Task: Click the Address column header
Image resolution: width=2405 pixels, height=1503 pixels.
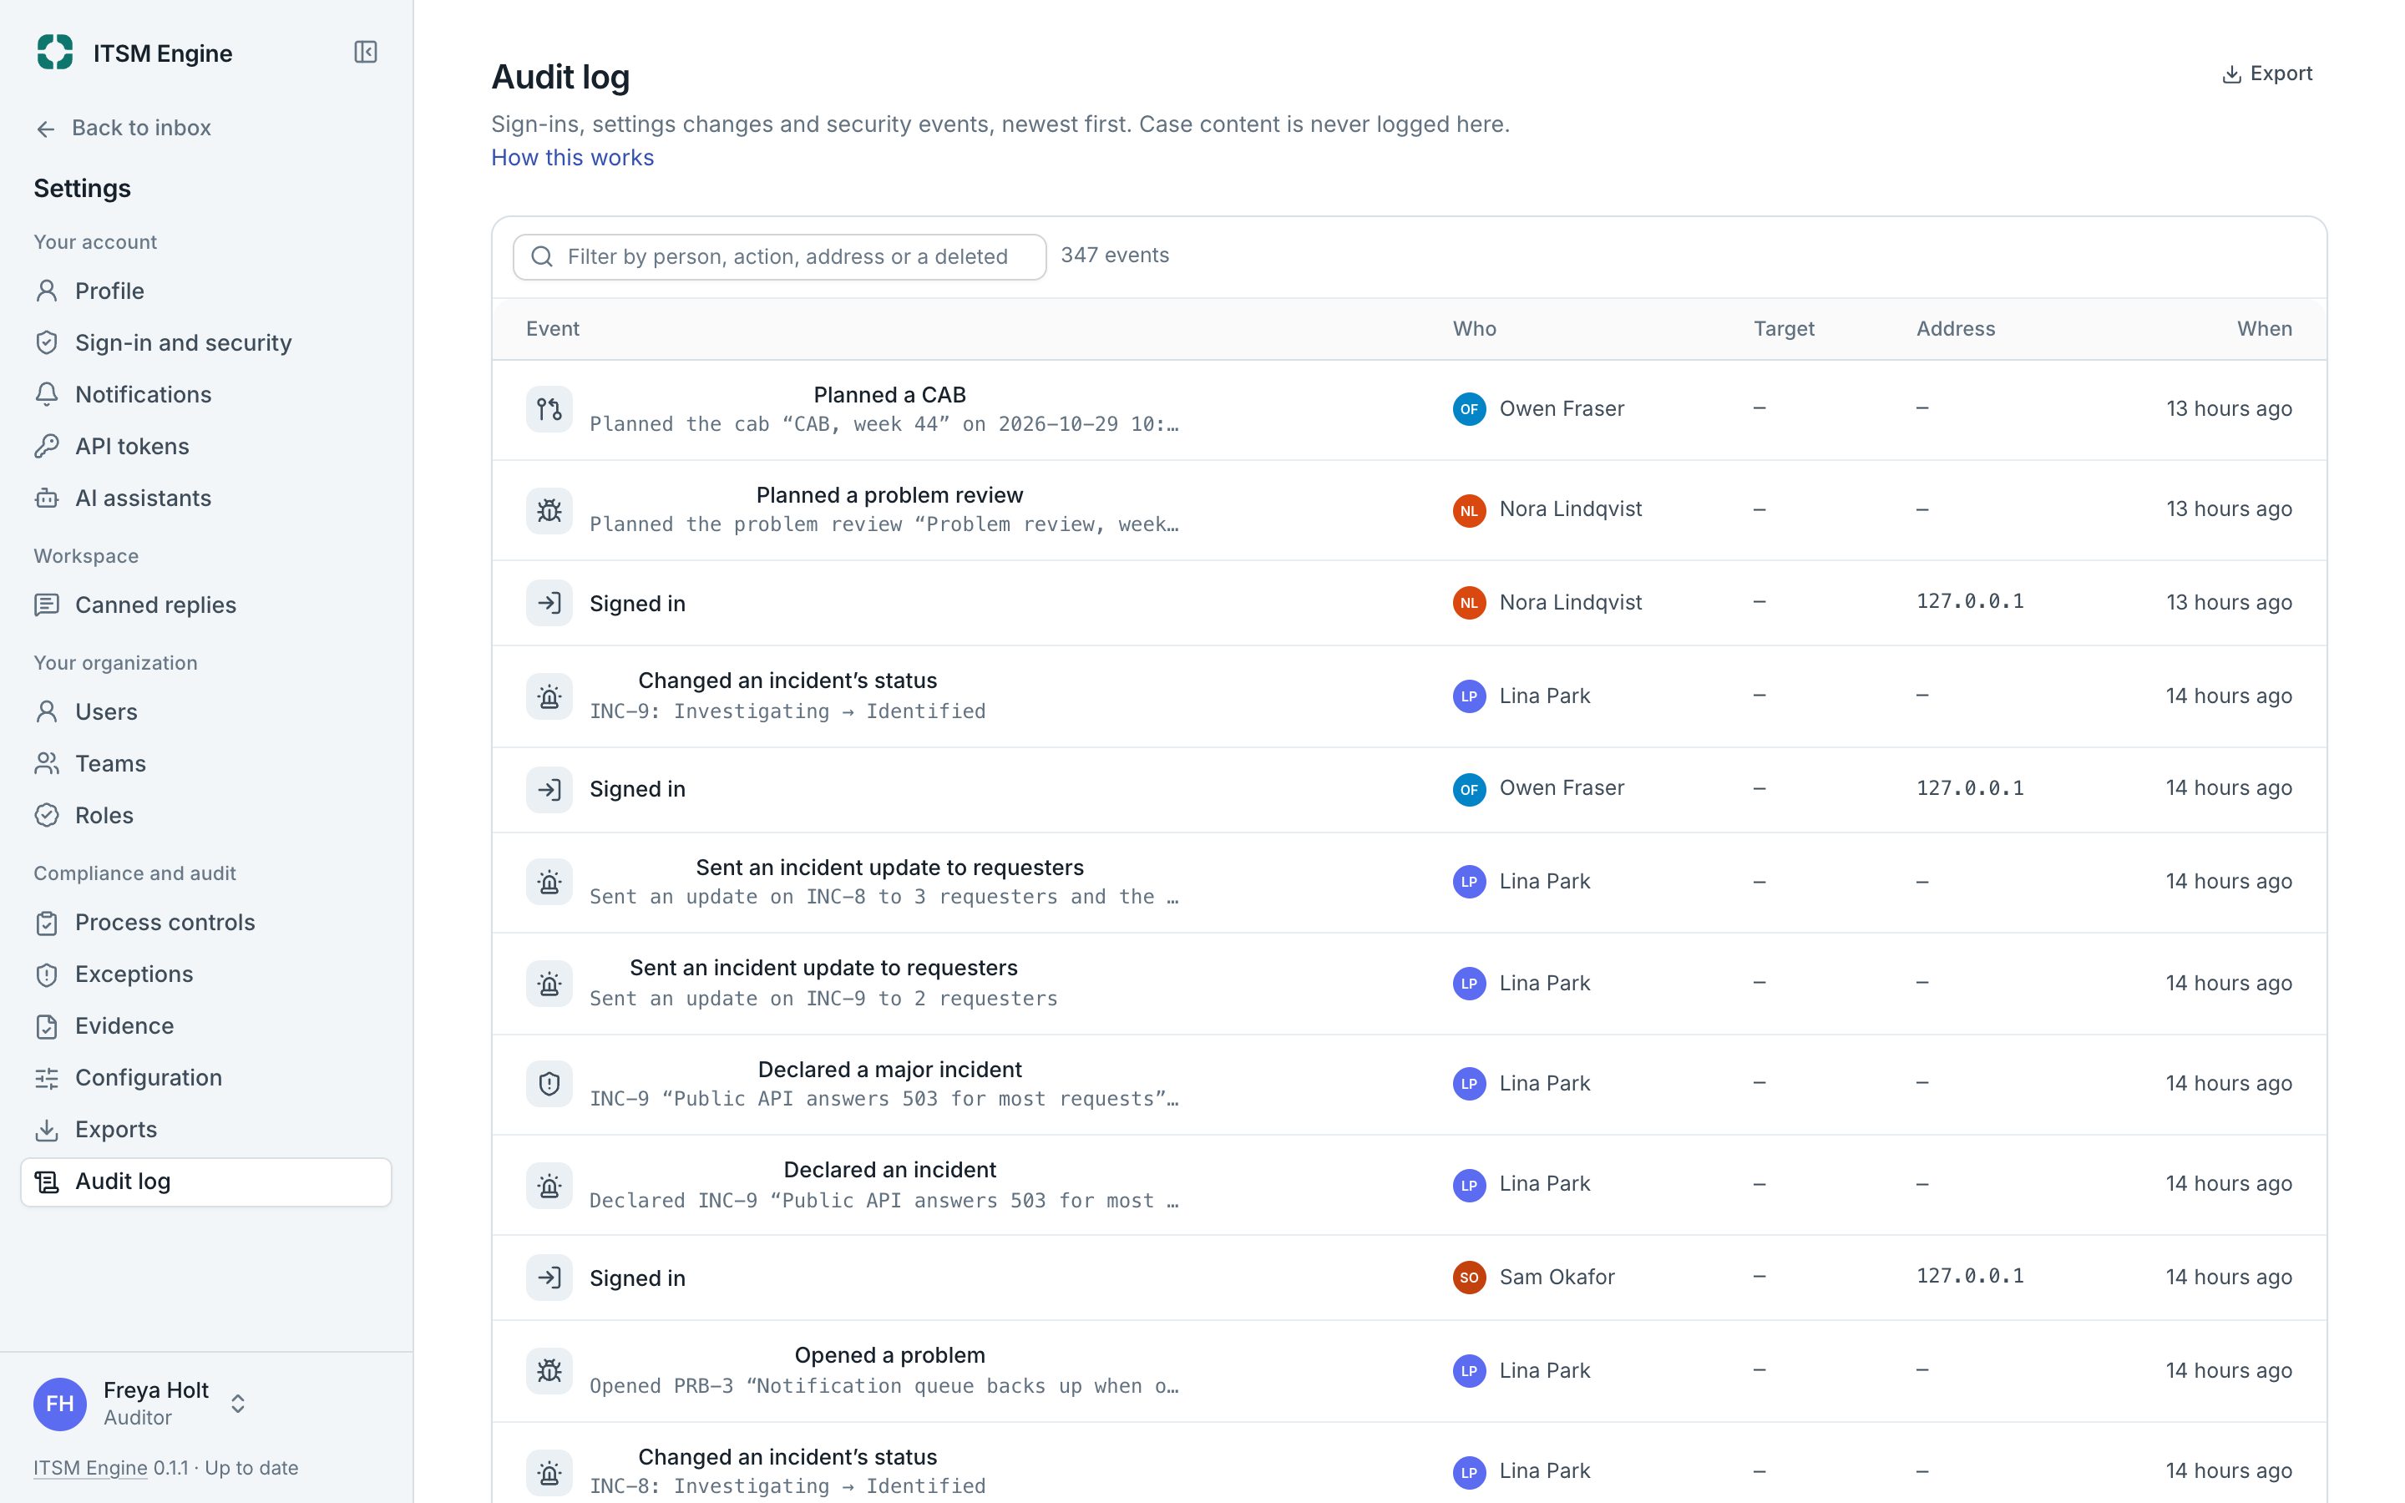Action: (1955, 329)
